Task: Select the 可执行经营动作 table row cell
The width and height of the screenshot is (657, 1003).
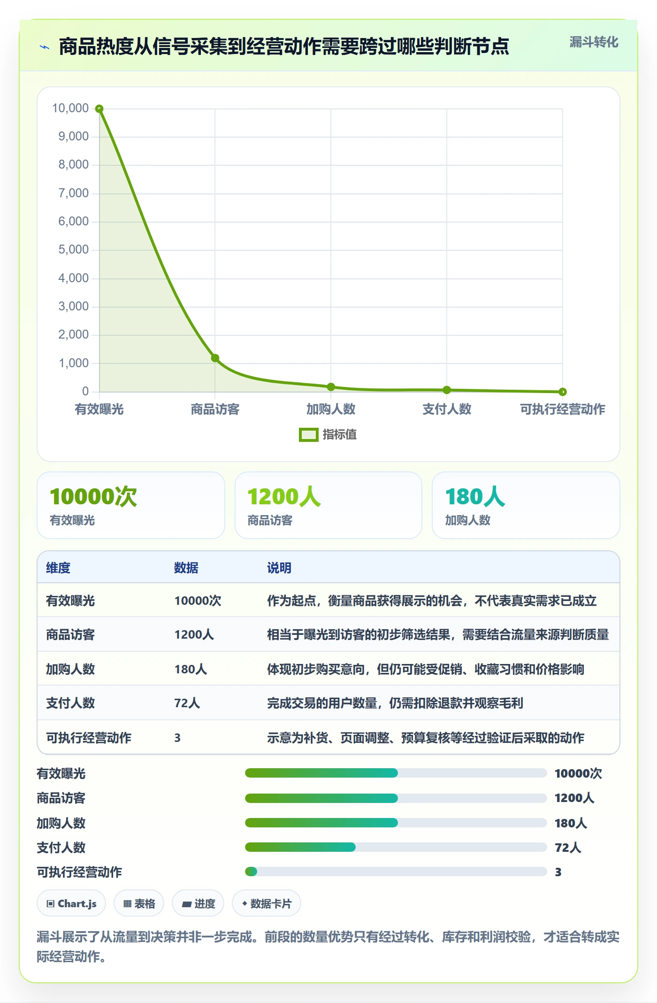Action: coord(89,738)
